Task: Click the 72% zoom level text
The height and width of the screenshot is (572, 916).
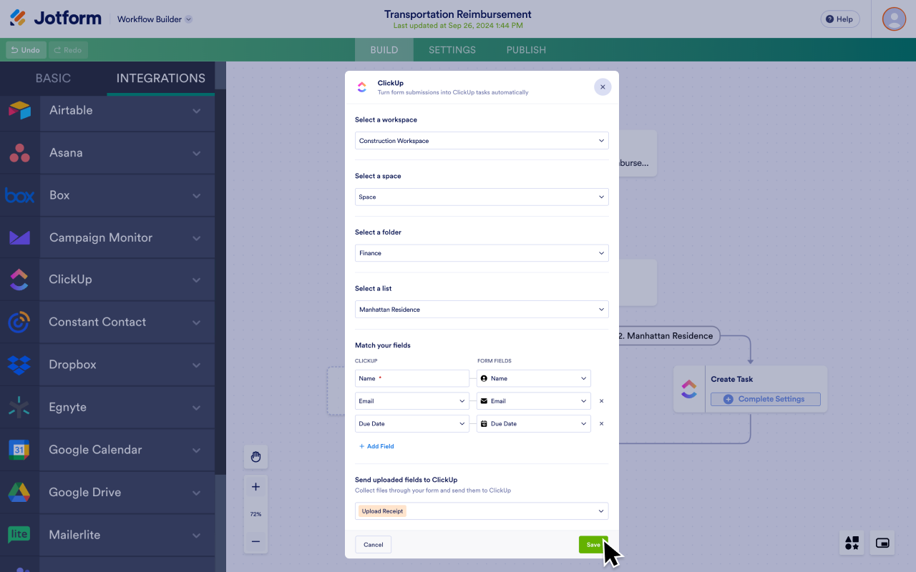Action: pyautogui.click(x=255, y=514)
